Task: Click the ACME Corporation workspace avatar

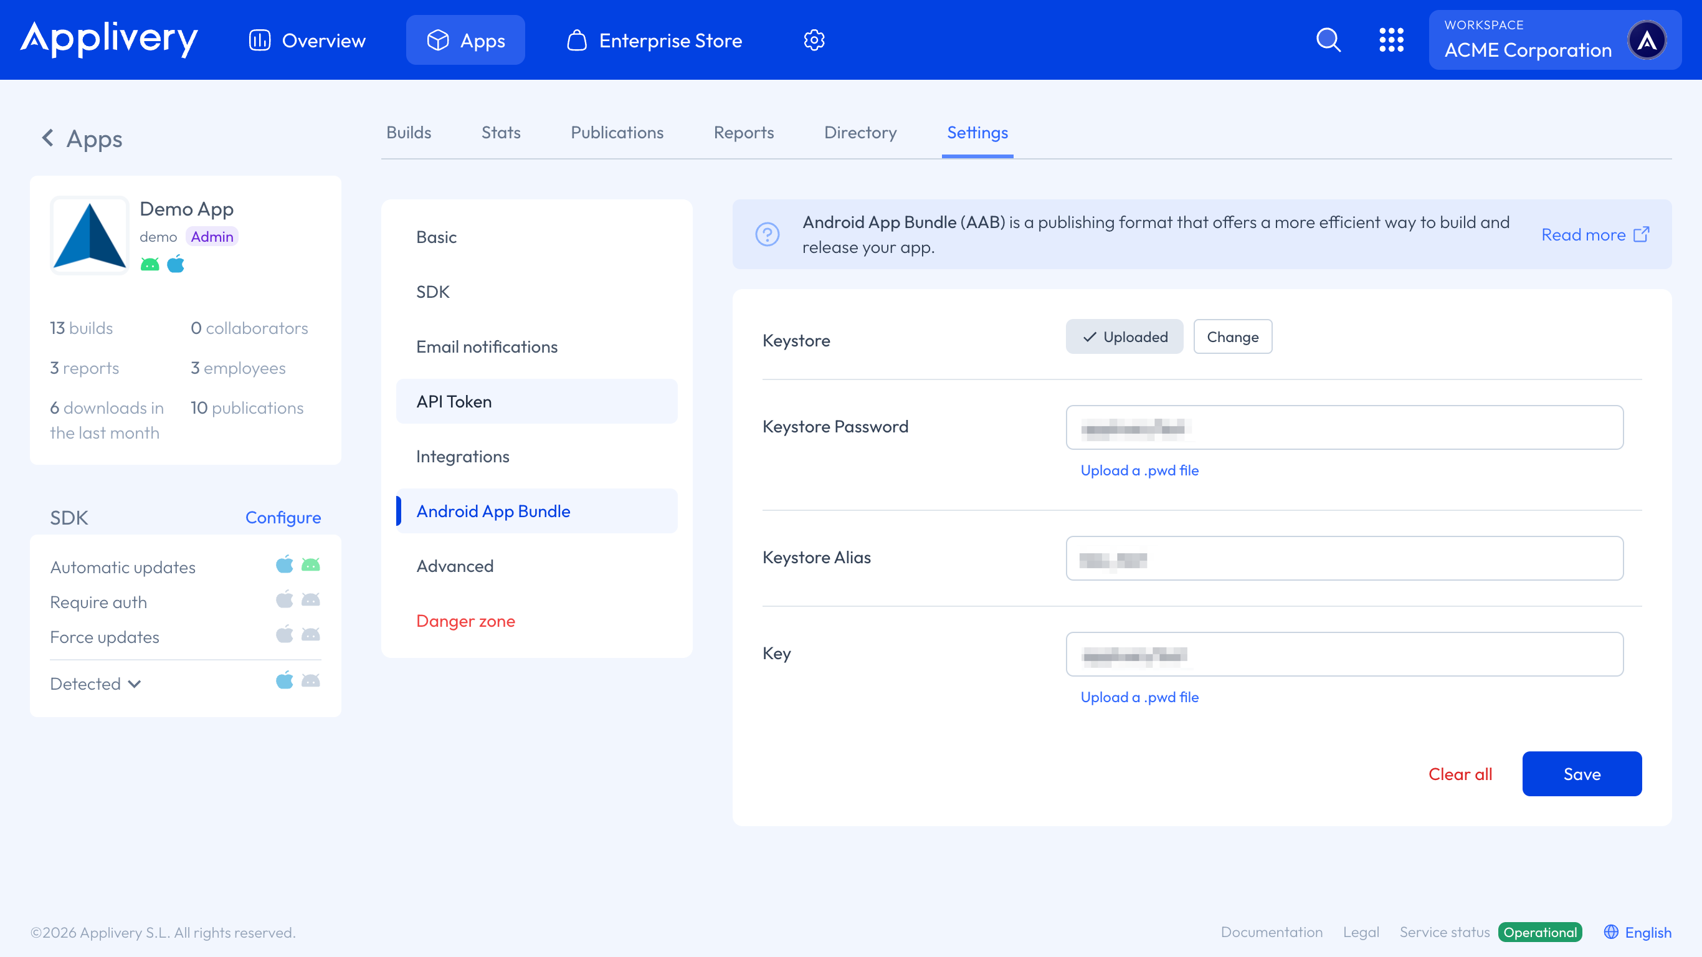Action: [1647, 40]
